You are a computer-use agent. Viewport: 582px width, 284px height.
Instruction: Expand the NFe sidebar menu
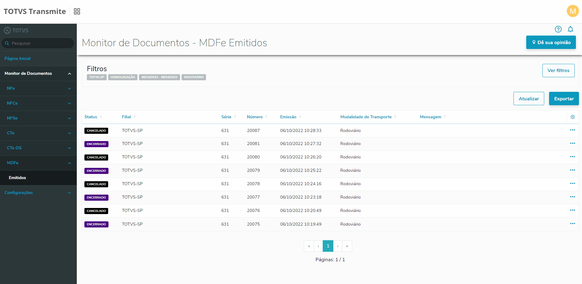click(x=38, y=88)
